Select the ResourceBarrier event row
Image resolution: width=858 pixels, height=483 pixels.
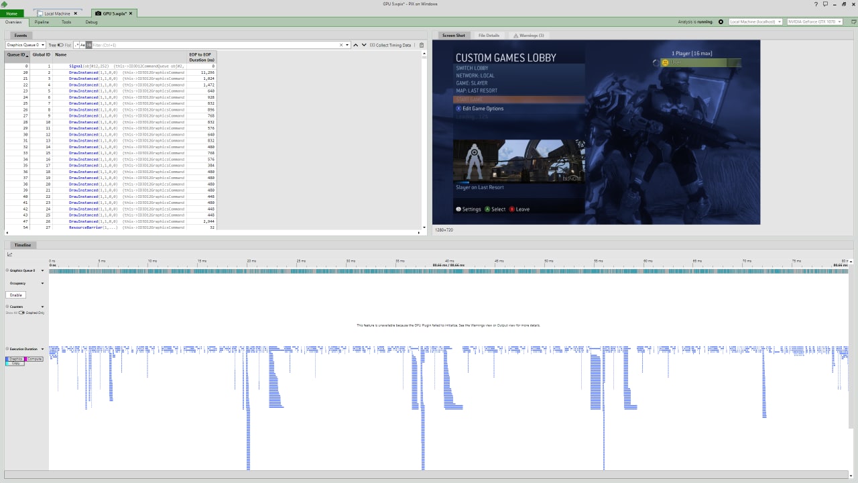click(111, 227)
